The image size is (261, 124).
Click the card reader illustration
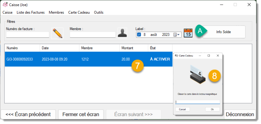198,75
